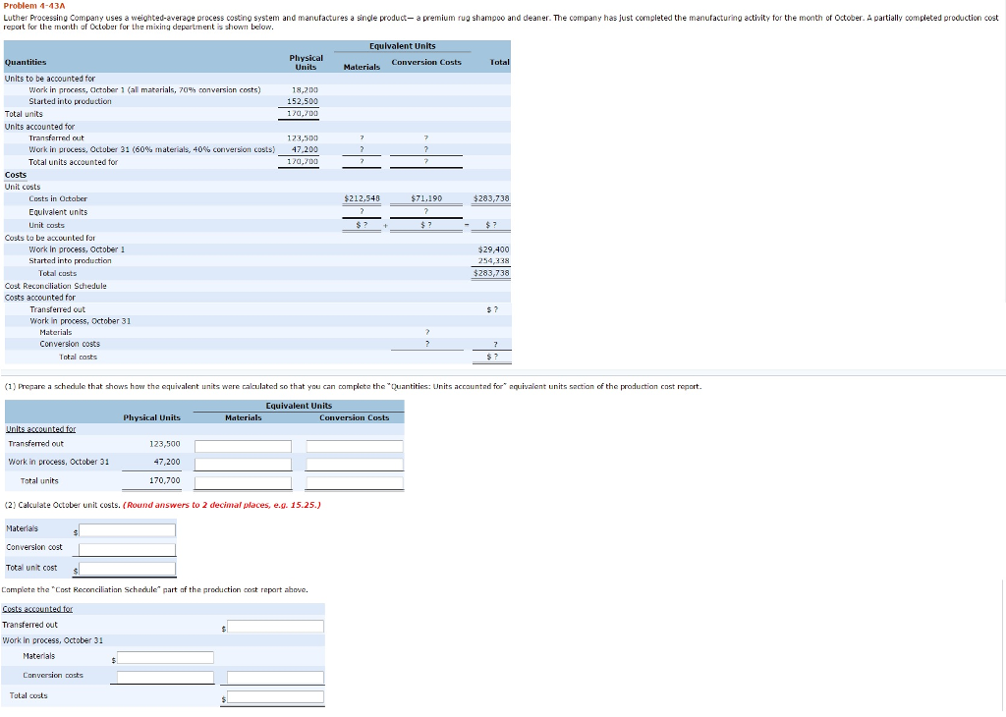
Task: Click the Materials unit cost input field
Action: point(127,530)
